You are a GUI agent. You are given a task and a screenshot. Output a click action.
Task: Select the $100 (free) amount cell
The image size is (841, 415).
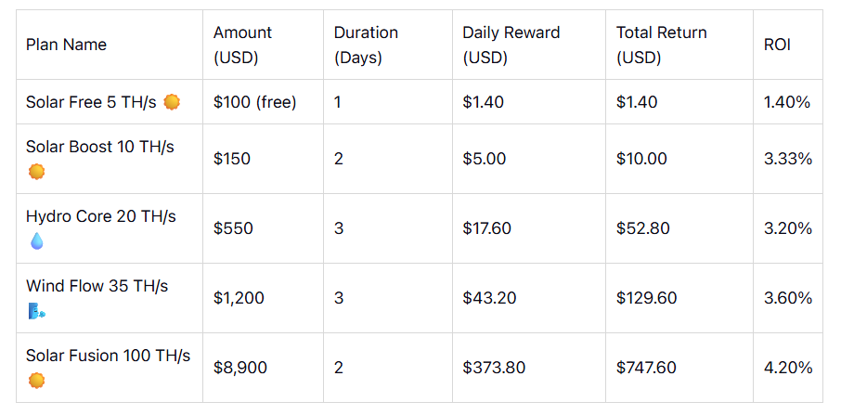click(x=254, y=102)
